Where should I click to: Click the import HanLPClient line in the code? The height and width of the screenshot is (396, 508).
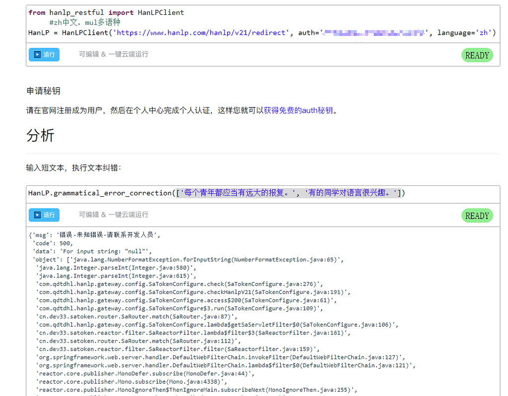106,12
